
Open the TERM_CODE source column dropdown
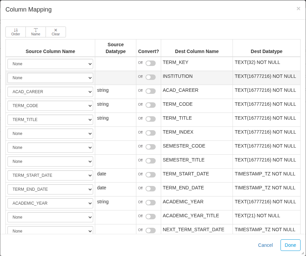coord(50,106)
